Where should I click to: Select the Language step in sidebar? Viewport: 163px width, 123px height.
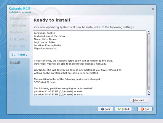18,18
